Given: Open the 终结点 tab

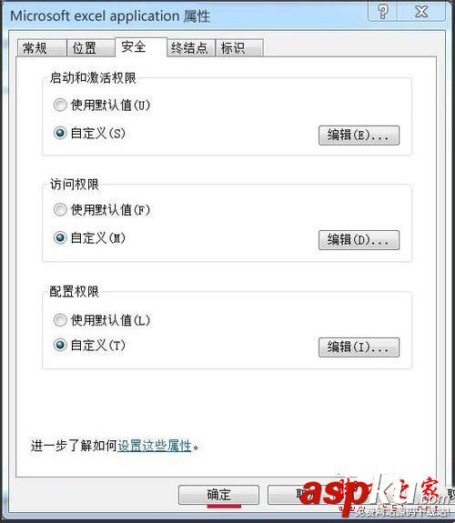Looking at the screenshot, I should coord(190,48).
